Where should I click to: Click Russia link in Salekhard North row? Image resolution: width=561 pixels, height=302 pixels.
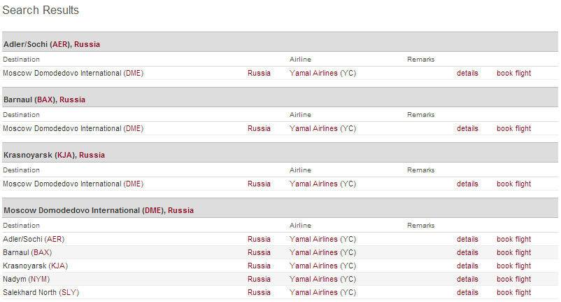pos(259,292)
